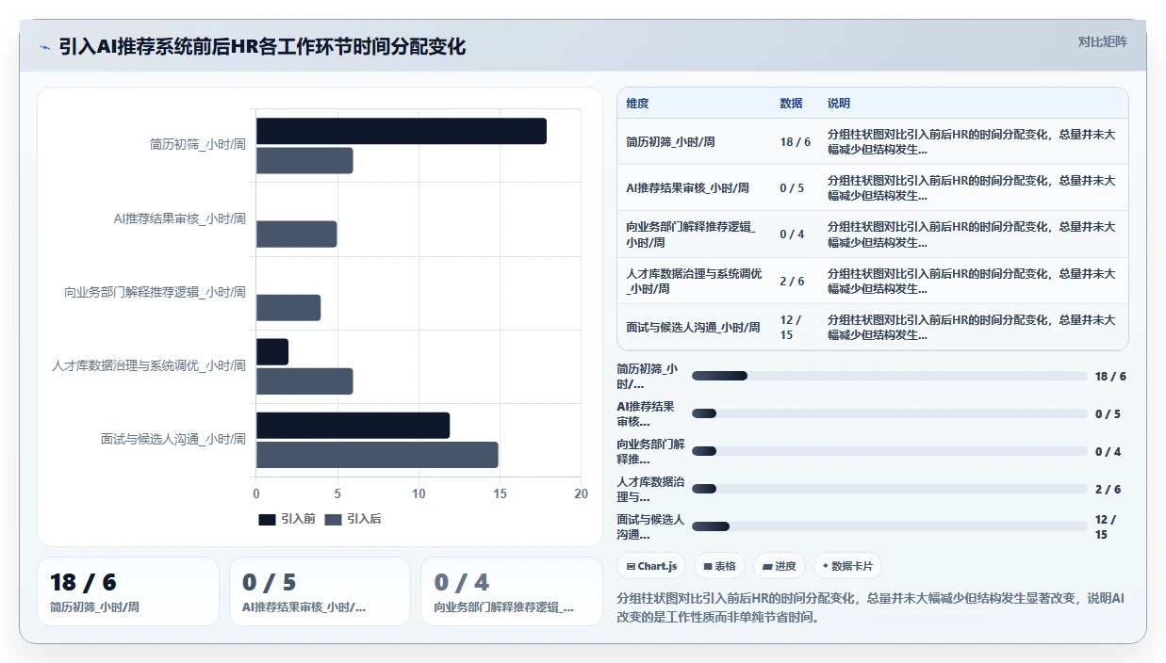Open the 0 / 4 向业务部门解释 data card
Viewport: 1166px width, 663px height.
point(512,591)
